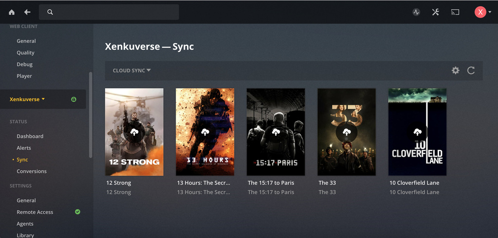Open server General settings under SETTINGS
The image size is (498, 238).
coord(26,200)
